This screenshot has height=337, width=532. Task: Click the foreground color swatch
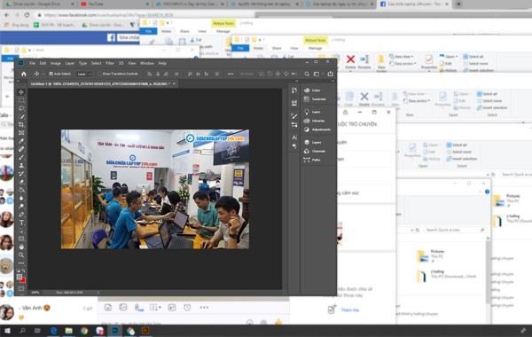(x=20, y=277)
